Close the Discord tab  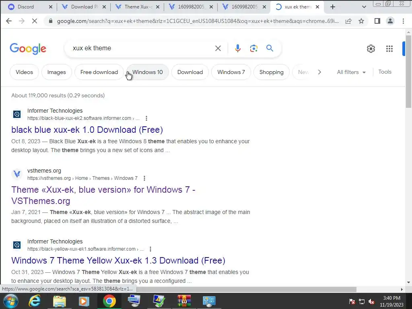(50, 7)
